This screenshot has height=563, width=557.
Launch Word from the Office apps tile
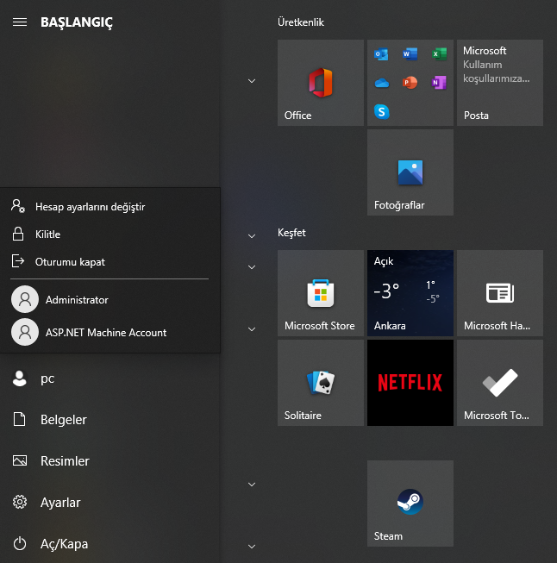point(410,54)
